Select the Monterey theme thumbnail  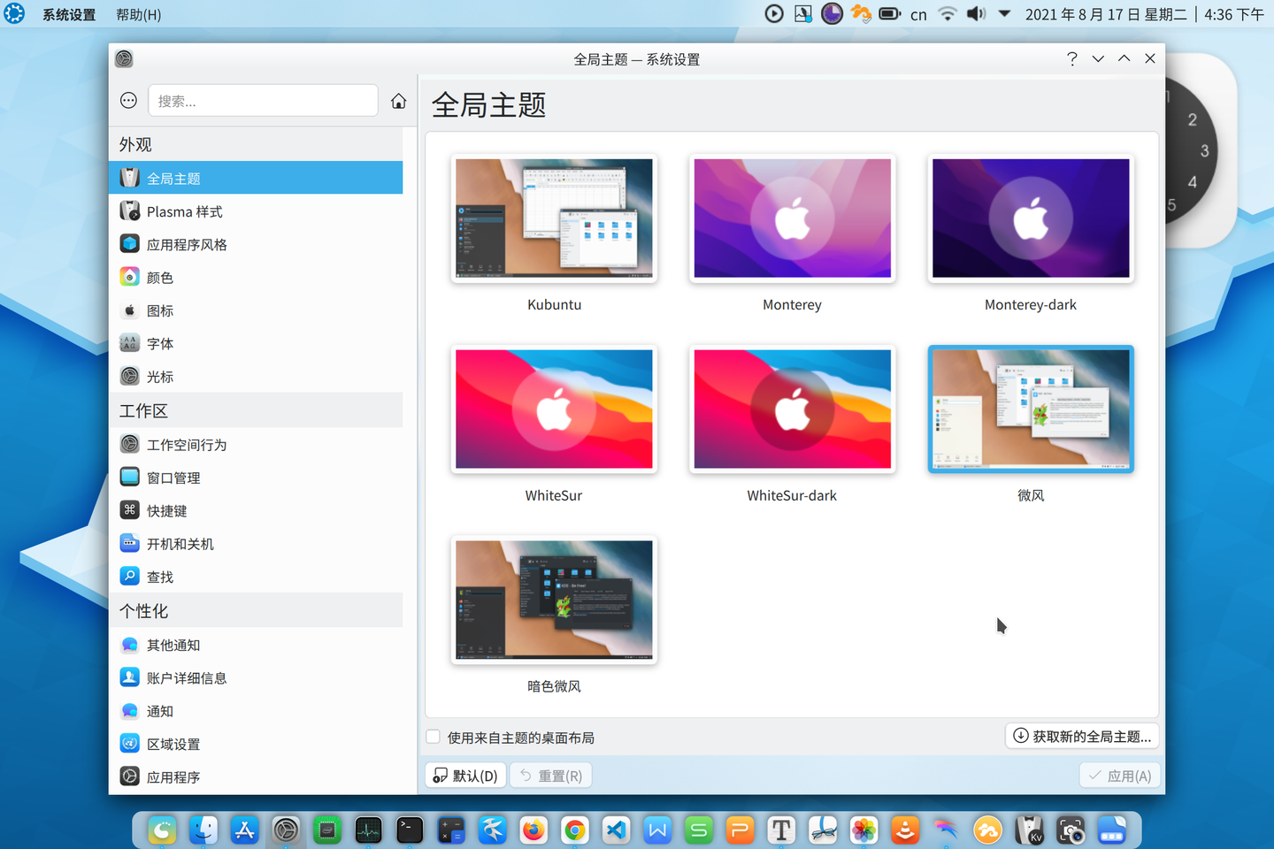(792, 218)
